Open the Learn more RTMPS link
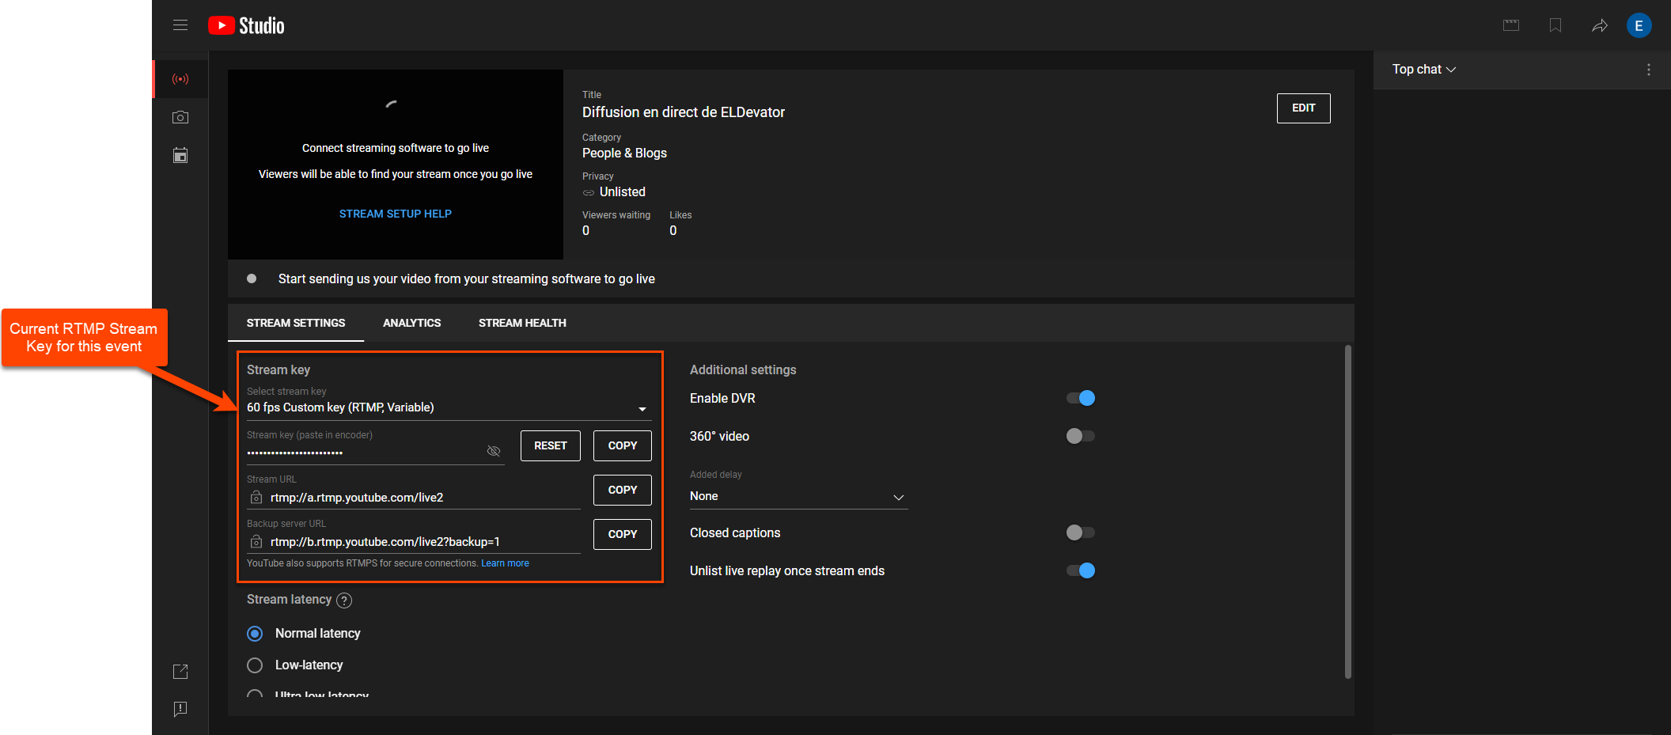This screenshot has width=1671, height=735. coord(506,563)
